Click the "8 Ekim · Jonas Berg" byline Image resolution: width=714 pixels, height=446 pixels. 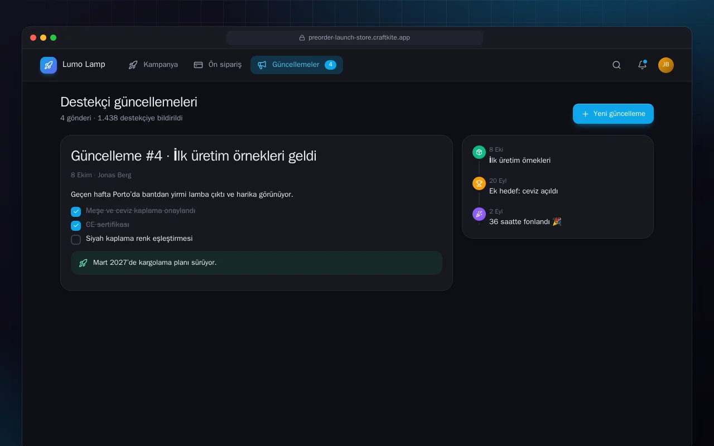coord(101,175)
